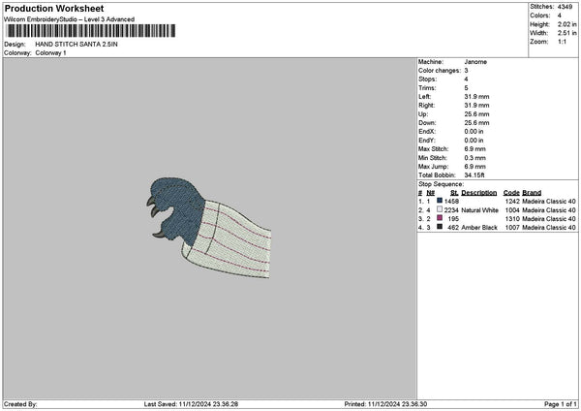
Task: Click thread code "1310"
Action: pyautogui.click(x=512, y=219)
